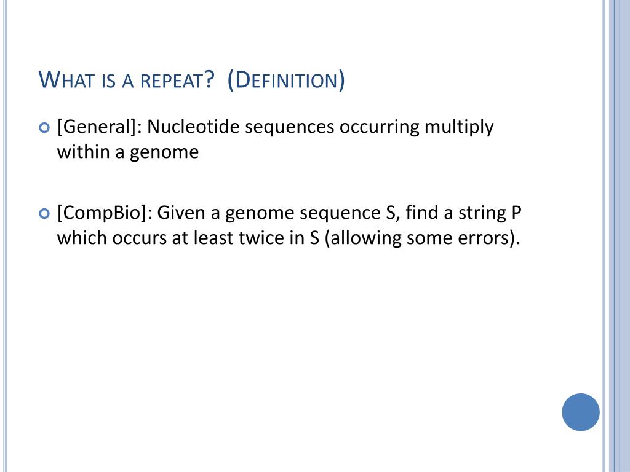Click the word 'Given' in second bullet
The width and height of the screenshot is (630, 472).
[181, 213]
